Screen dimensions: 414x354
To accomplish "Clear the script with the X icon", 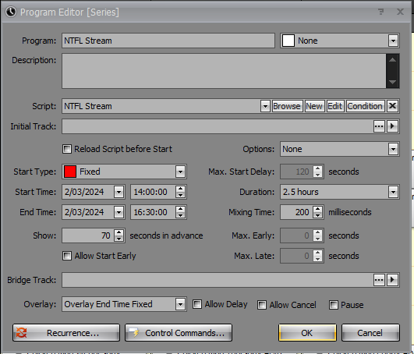I will tap(392, 106).
